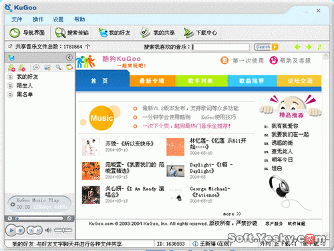Expand the 我的好友 friends group
334x251 pixels.
coord(10,77)
